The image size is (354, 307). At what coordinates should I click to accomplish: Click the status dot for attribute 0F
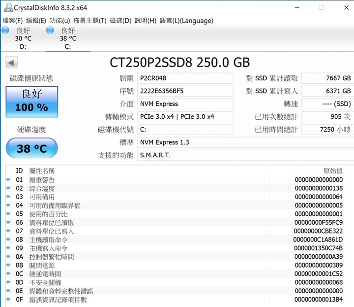tap(8, 299)
